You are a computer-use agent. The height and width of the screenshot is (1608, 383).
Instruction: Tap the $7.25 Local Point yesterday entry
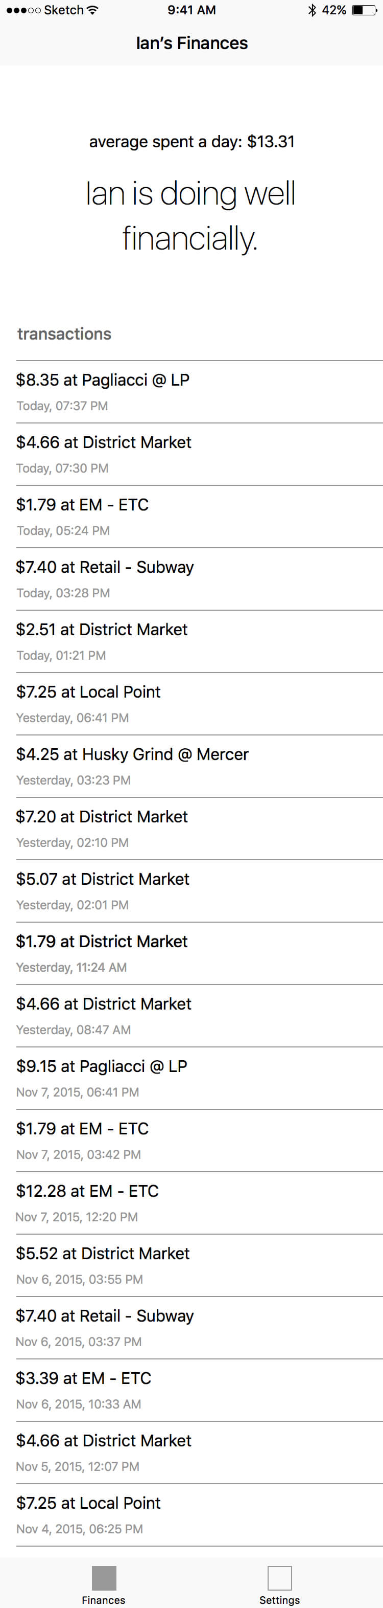tap(199, 704)
